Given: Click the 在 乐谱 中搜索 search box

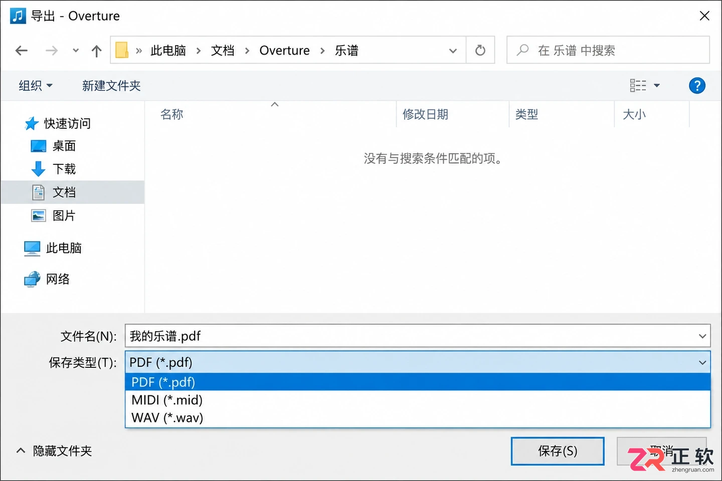Looking at the screenshot, I should (608, 50).
